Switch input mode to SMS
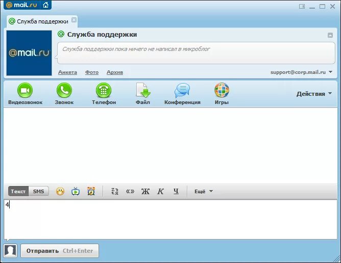The image size is (341, 263). [x=38, y=191]
